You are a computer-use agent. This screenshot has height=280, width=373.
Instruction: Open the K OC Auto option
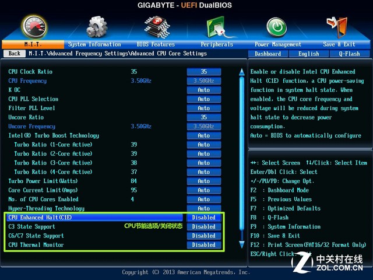204,90
